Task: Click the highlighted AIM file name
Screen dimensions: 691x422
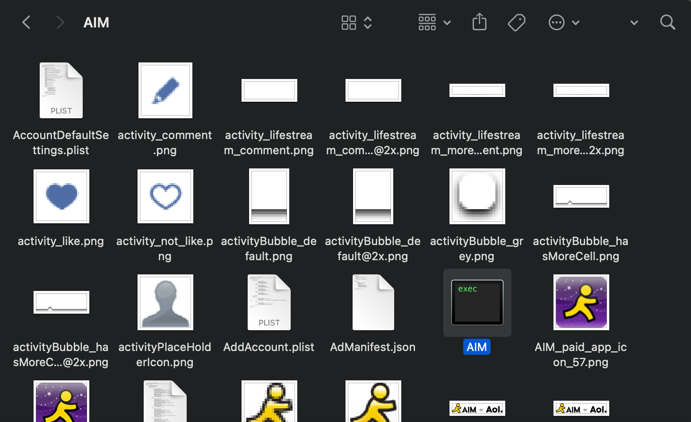Action: [477, 347]
